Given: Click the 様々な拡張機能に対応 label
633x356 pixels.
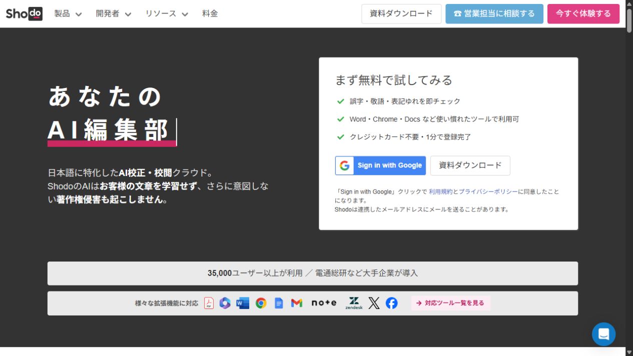Looking at the screenshot, I should [x=167, y=303].
